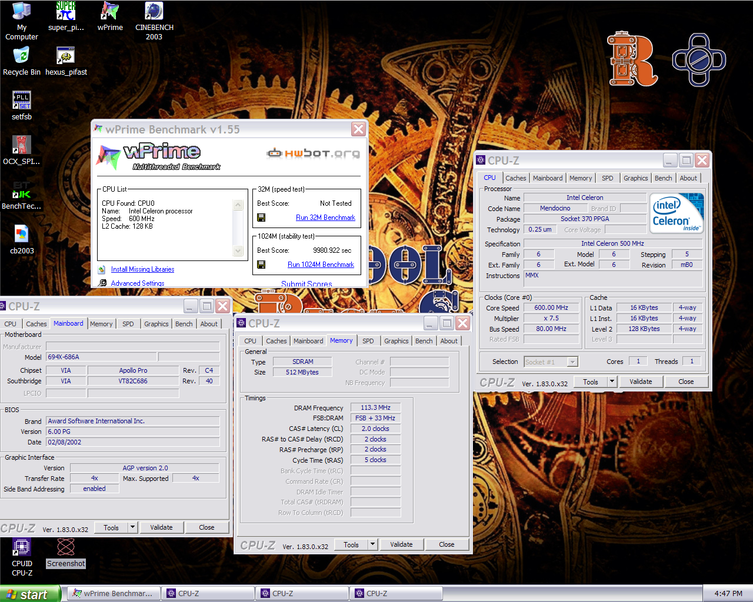Open Caches tab in right CPU-Z window
The height and width of the screenshot is (602, 753).
(516, 178)
